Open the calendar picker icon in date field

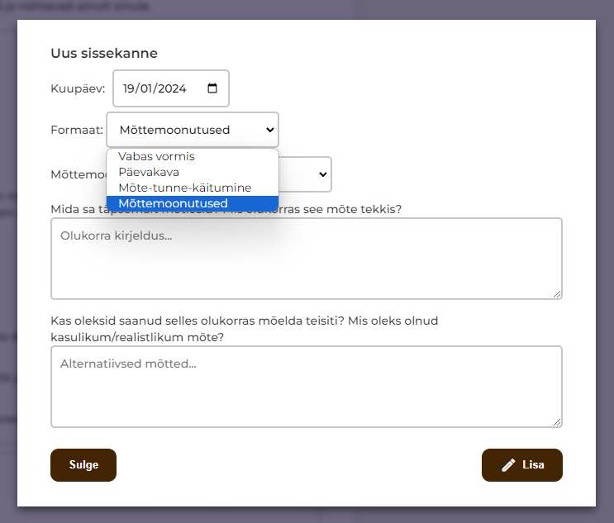click(x=212, y=88)
